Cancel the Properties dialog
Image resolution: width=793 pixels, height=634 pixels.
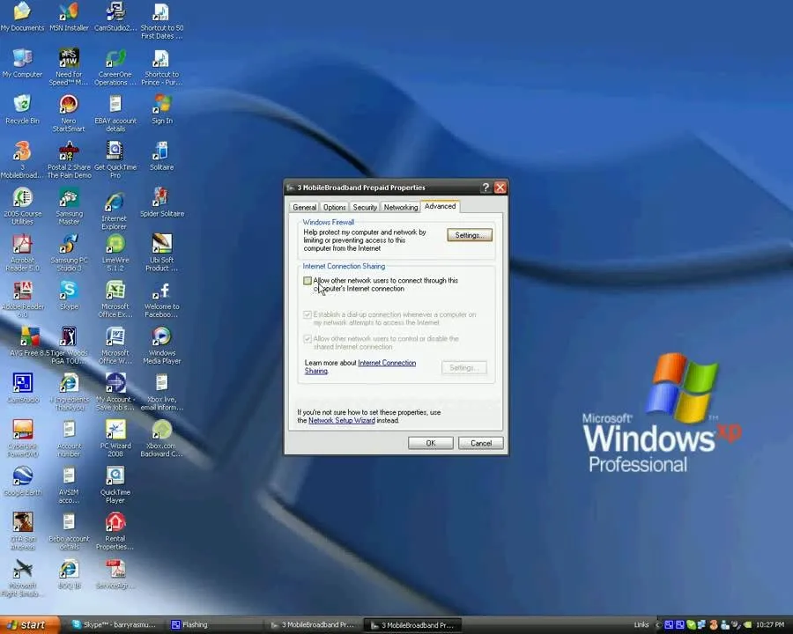481,443
